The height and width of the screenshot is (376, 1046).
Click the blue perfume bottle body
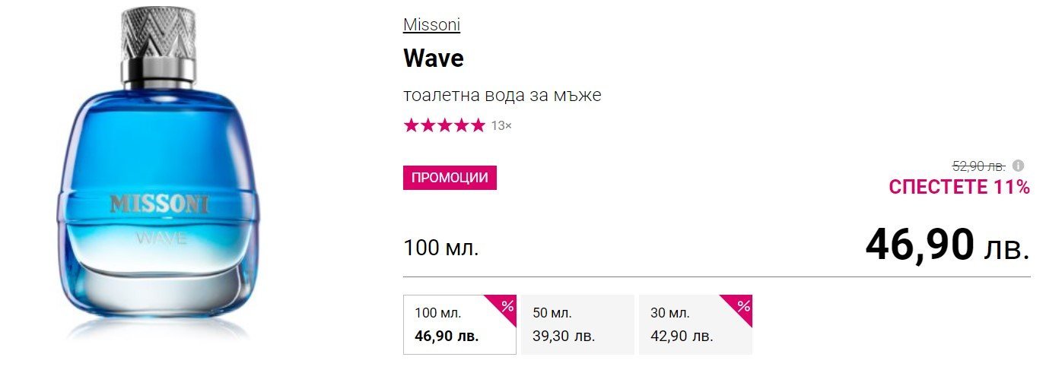click(158, 152)
